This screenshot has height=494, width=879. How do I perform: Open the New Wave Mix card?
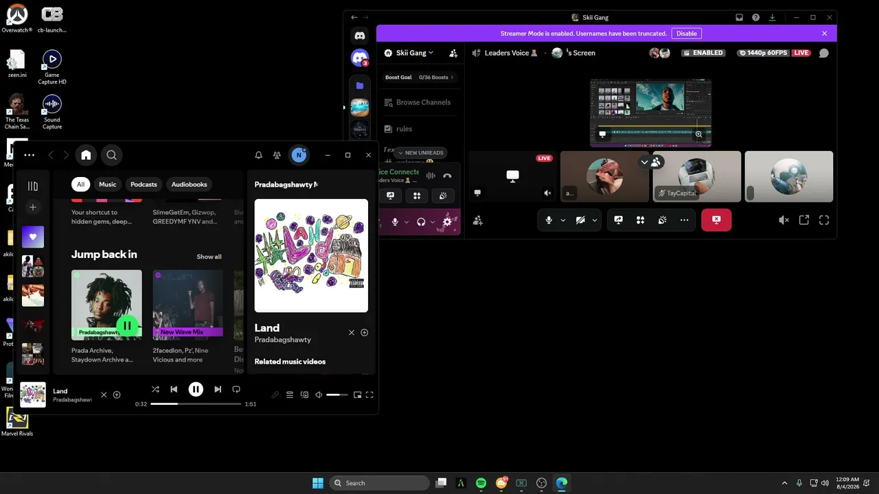tap(187, 316)
